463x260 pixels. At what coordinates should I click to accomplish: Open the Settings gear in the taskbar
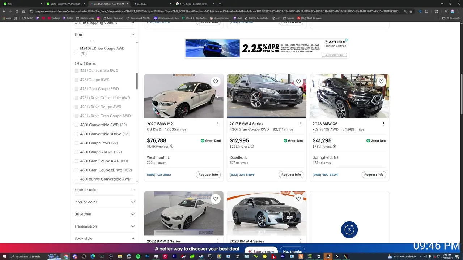[319, 256]
